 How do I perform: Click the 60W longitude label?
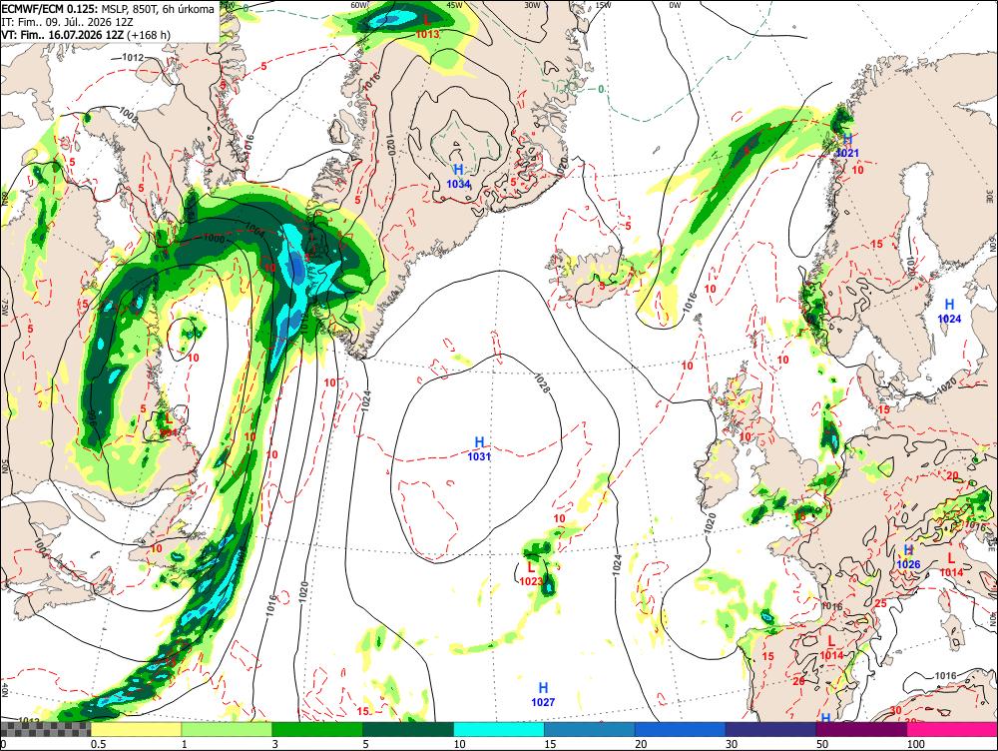[359, 5]
